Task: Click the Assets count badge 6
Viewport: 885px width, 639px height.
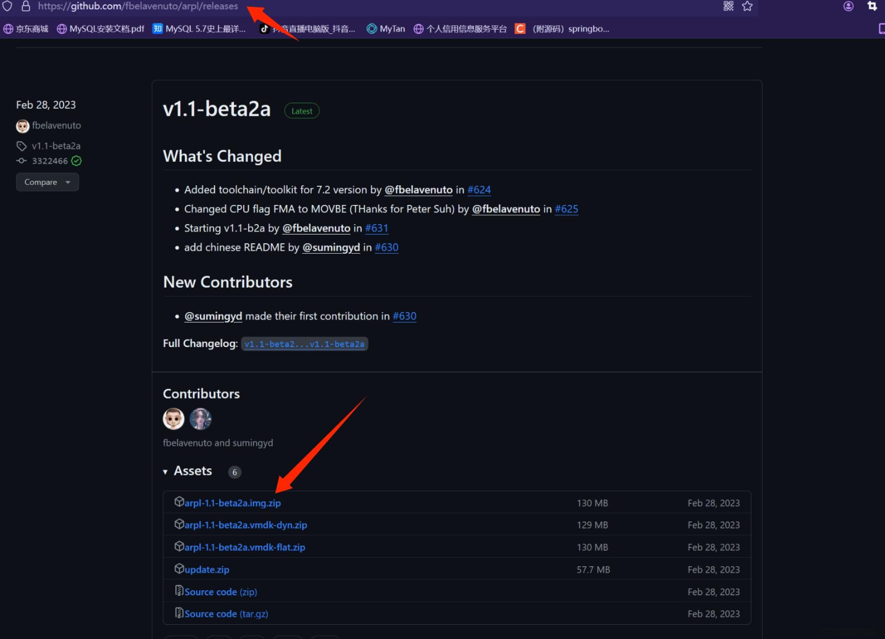Action: tap(235, 472)
